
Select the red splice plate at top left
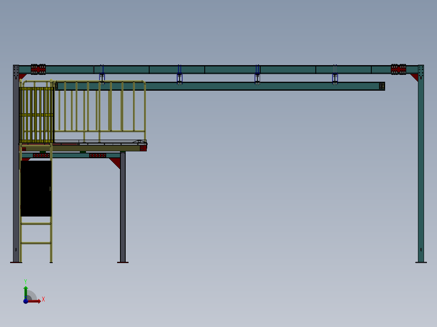coord(38,69)
